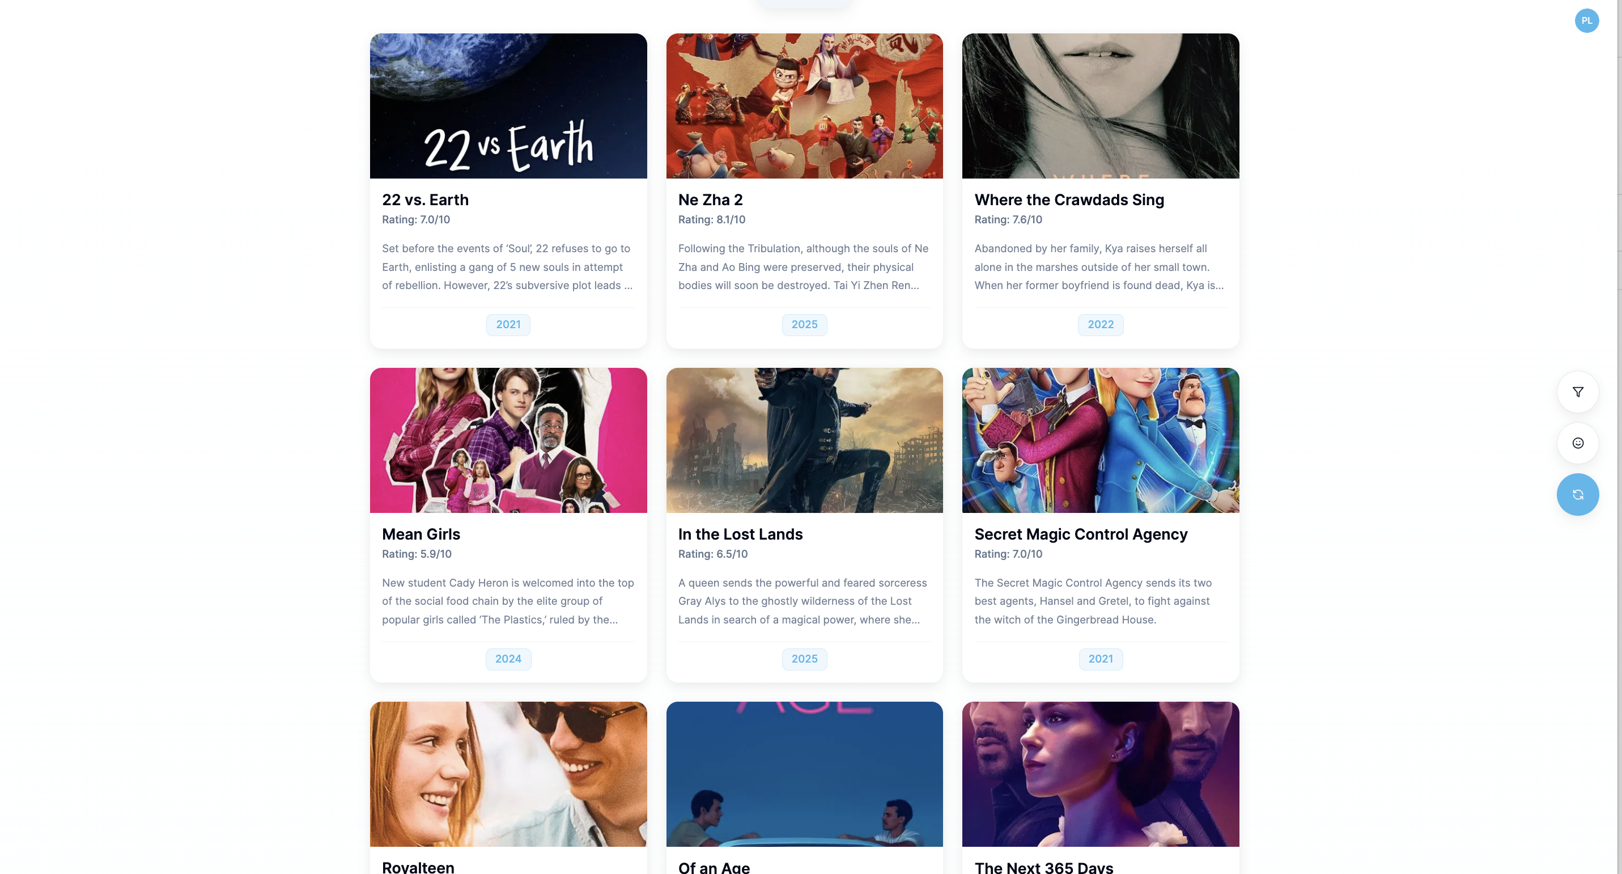Click The Next 365 Days title
This screenshot has width=1622, height=874.
coord(1043,867)
